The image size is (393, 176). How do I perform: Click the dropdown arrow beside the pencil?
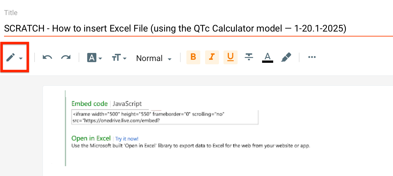(x=21, y=58)
